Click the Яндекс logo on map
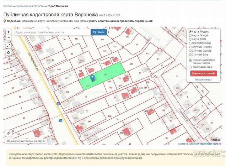Image resolution: width=226 pixels, height=166 pixels. [x=215, y=139]
